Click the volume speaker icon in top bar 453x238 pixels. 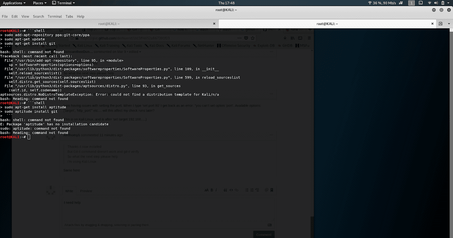436,3
